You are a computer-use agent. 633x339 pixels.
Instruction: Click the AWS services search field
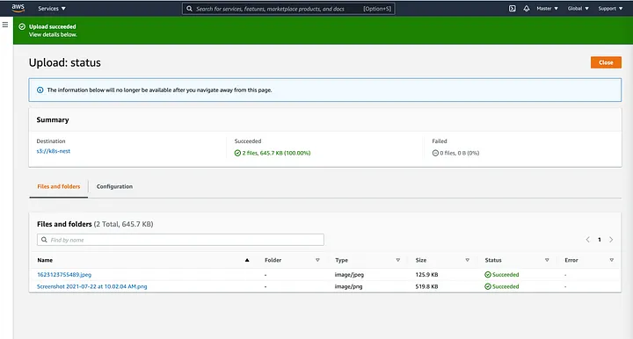click(x=288, y=9)
